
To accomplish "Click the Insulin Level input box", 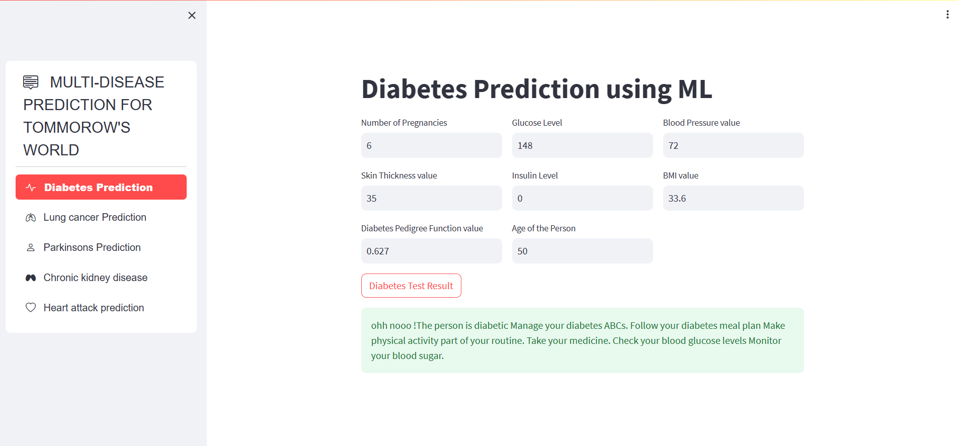I will click(x=582, y=198).
